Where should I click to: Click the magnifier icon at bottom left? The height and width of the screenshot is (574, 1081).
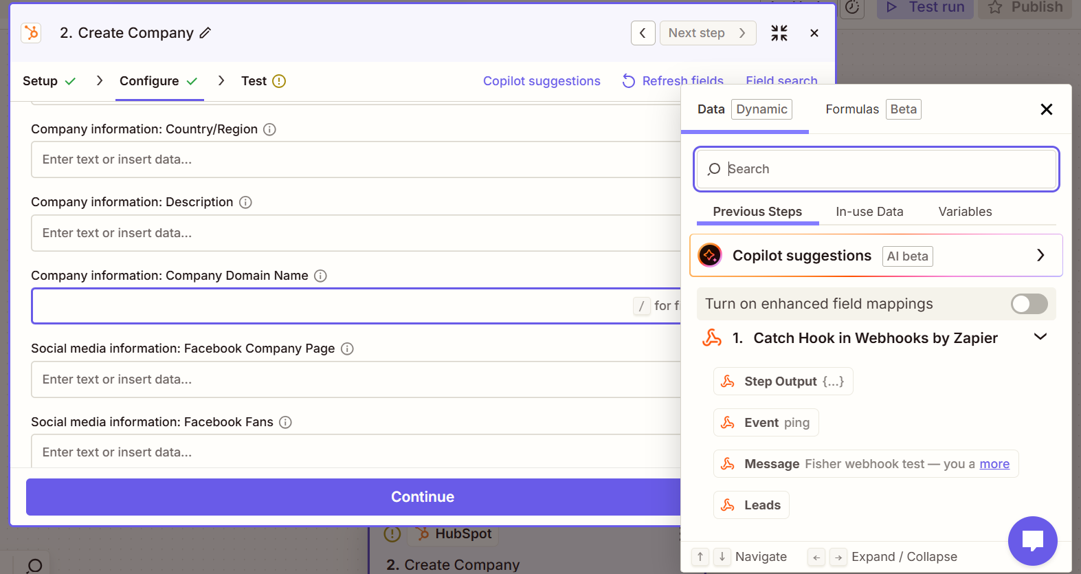coord(34,565)
